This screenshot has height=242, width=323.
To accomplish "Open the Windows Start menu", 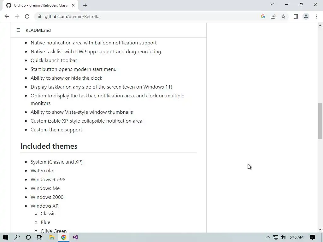I will pyautogui.click(x=6, y=237).
